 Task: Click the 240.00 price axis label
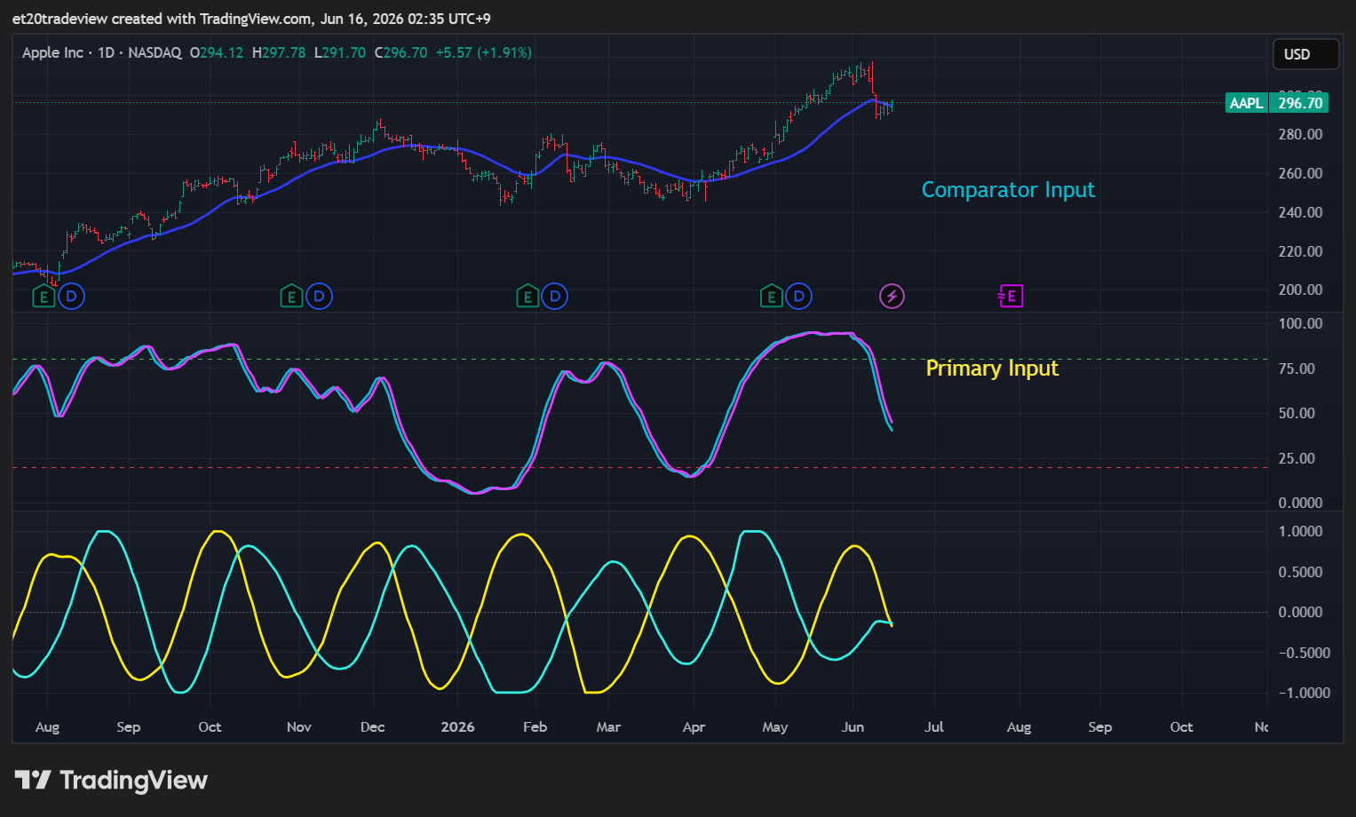coord(1300,212)
